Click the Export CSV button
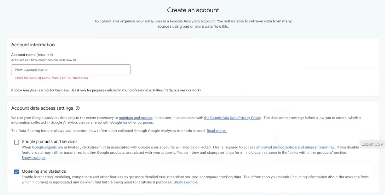 tap(372, 144)
